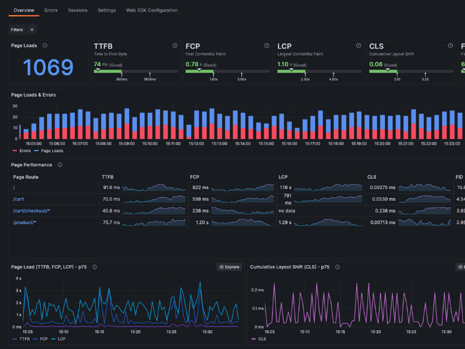Click the 70.0 ms TTFB cell
This screenshot has height=349, width=465.
pos(112,199)
